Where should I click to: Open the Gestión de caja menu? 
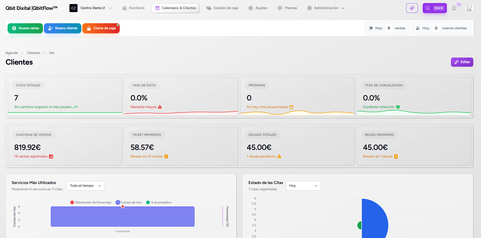pyautogui.click(x=222, y=8)
